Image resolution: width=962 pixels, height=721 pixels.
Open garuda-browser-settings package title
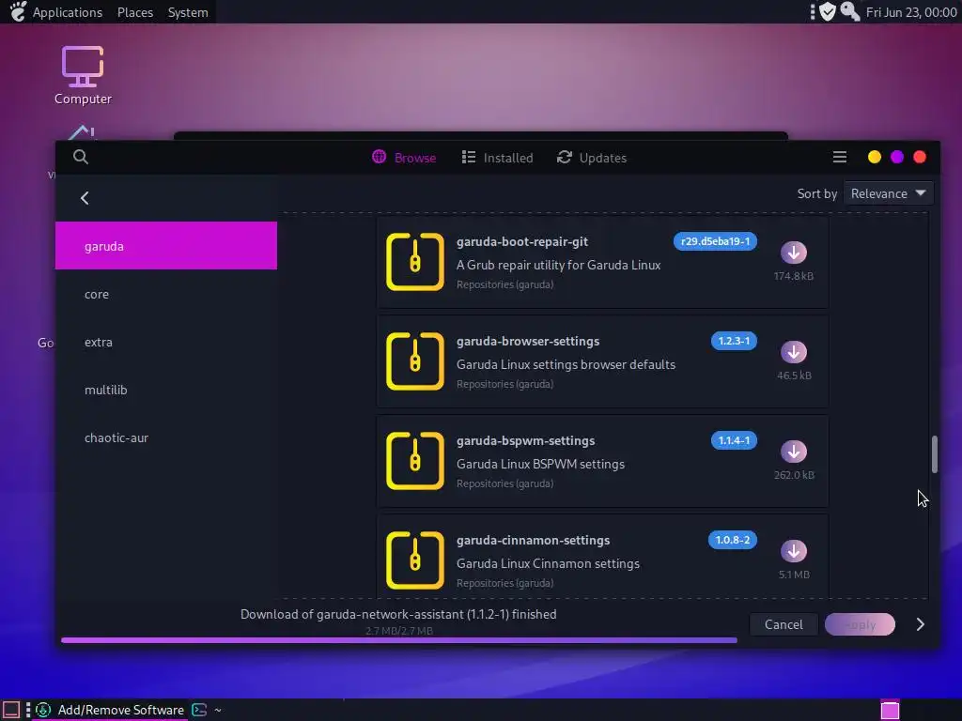[x=528, y=341]
